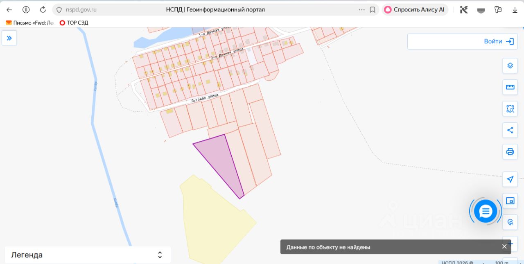Viewport: 524px width, 264px height.
Task: Open Yandex home Я button
Action: (26, 9)
